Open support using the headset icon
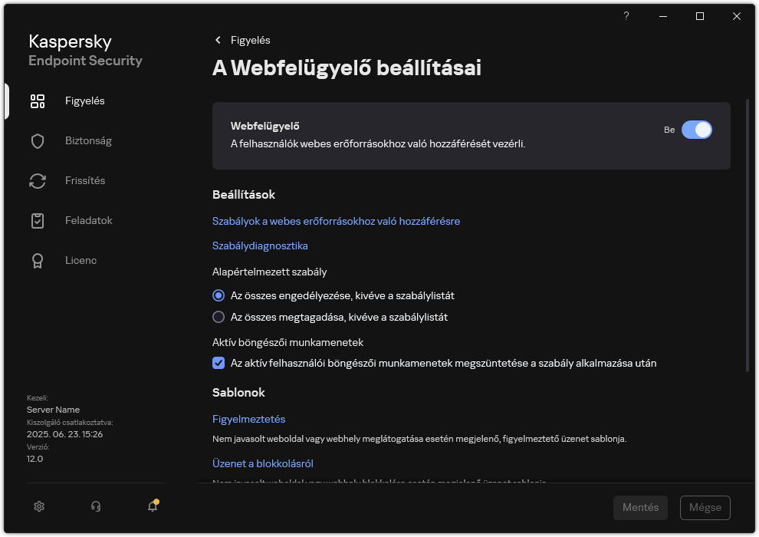The image size is (759, 537). [x=94, y=506]
